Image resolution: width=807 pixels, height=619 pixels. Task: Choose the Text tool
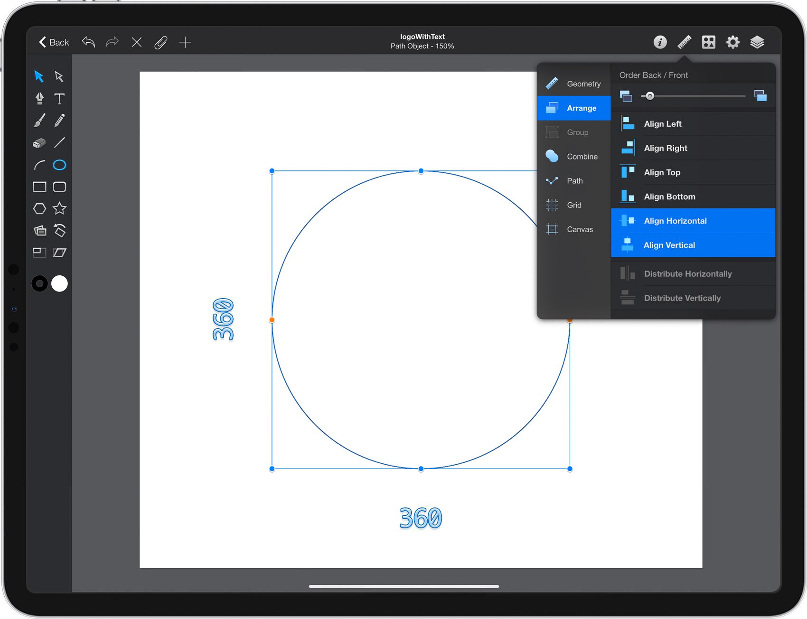pos(59,99)
